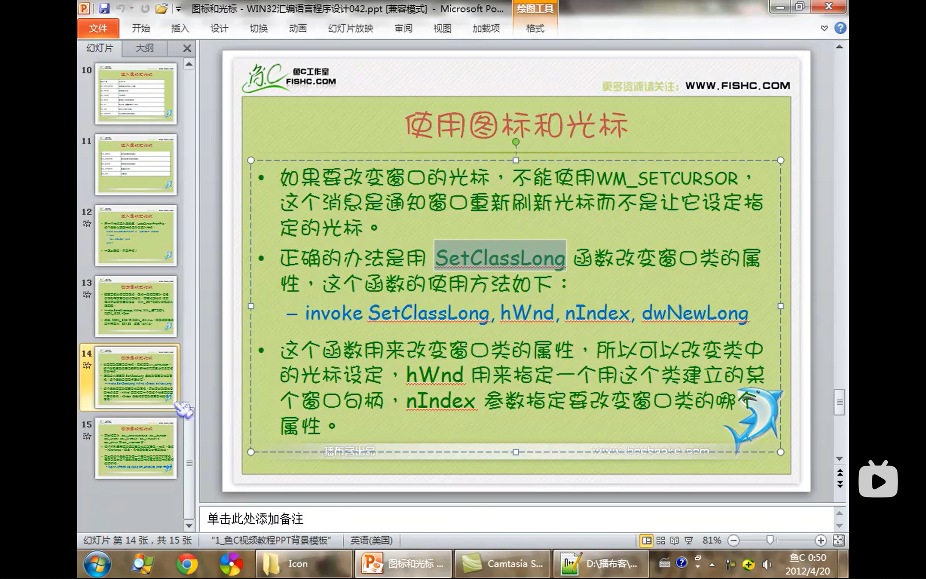The height and width of the screenshot is (579, 926).
Task: Switch to Reading view in the status bar
Action: coord(674,540)
